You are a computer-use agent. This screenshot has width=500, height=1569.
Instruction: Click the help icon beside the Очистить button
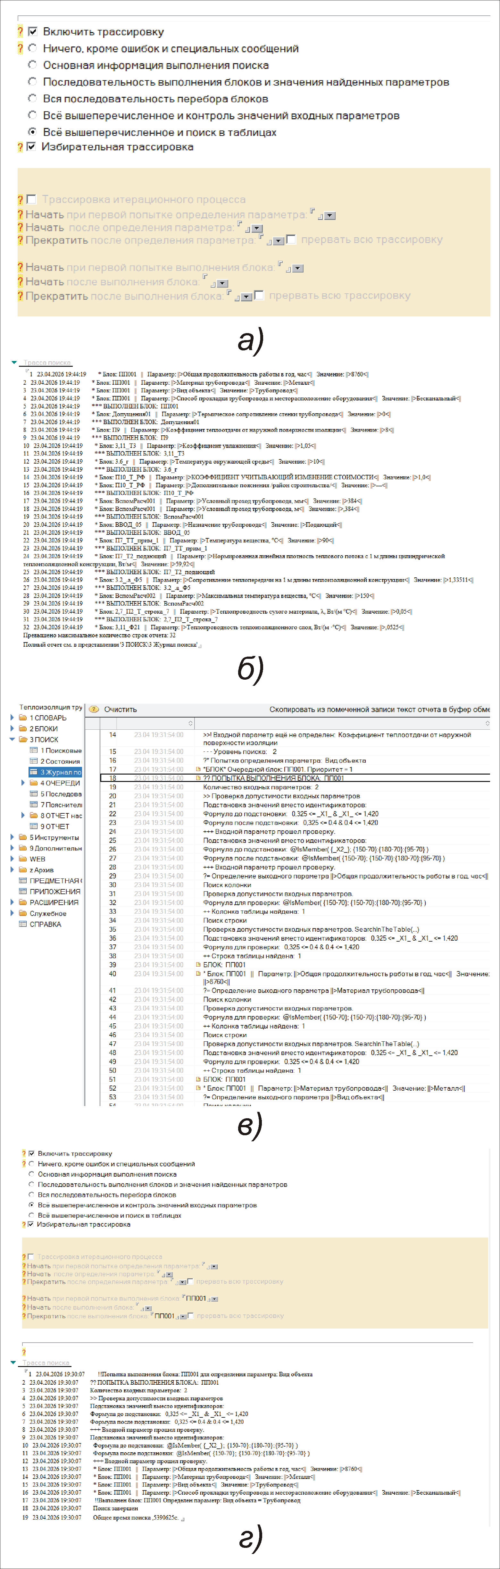(x=94, y=709)
